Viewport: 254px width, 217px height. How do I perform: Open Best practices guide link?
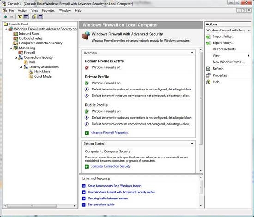pyautogui.click(x=101, y=205)
